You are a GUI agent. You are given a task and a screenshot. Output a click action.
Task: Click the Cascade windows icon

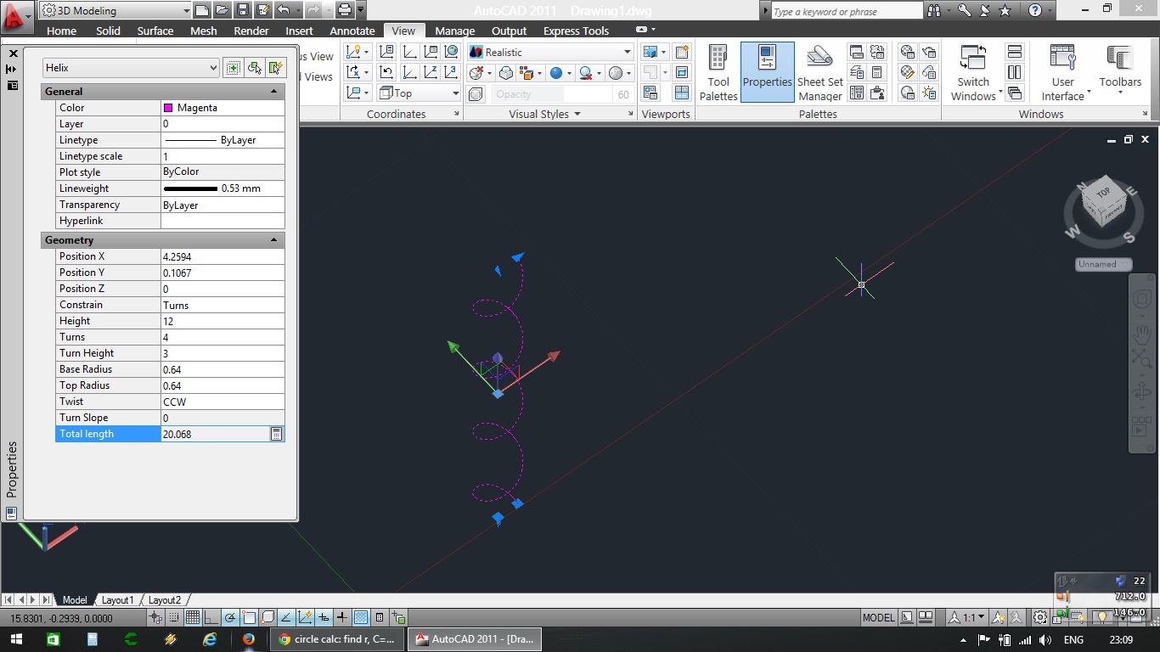point(1015,93)
